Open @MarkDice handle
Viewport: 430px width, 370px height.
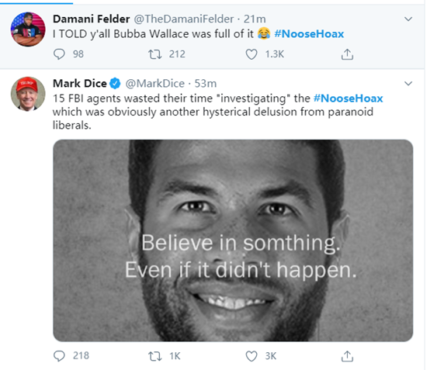[155, 83]
